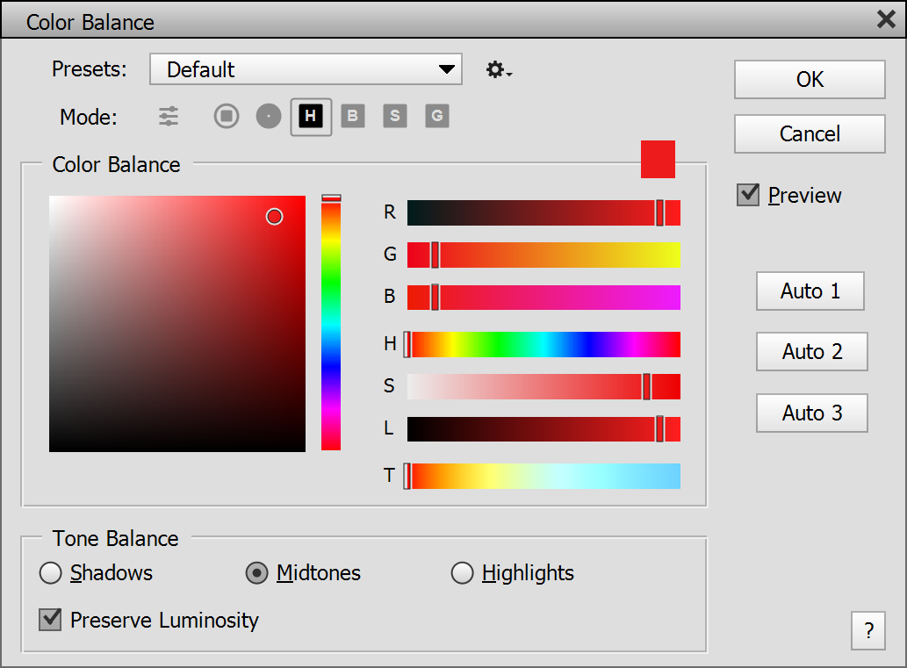Select the round dot mode icon

coord(269,116)
